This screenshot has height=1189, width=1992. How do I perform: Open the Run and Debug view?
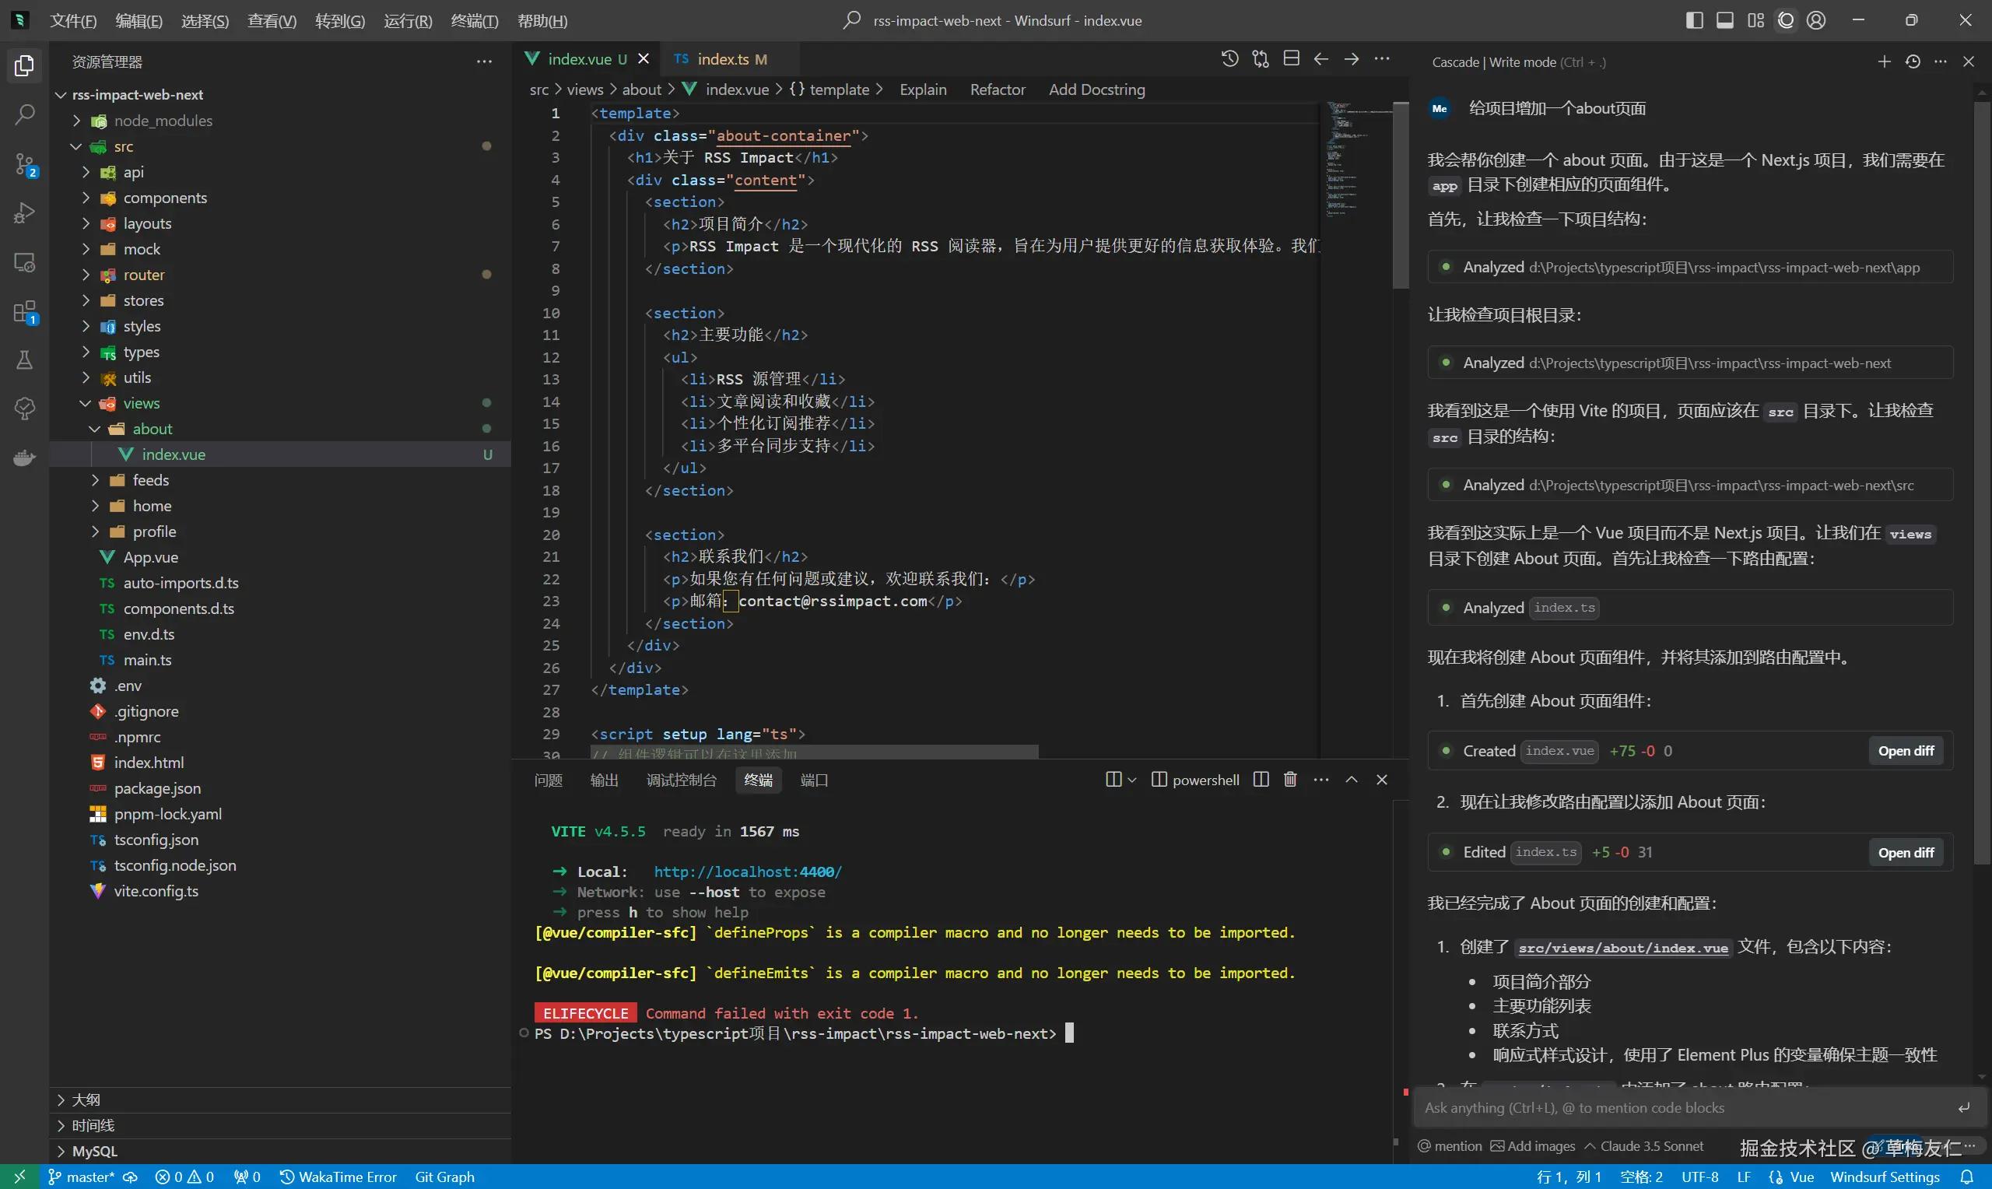24,213
